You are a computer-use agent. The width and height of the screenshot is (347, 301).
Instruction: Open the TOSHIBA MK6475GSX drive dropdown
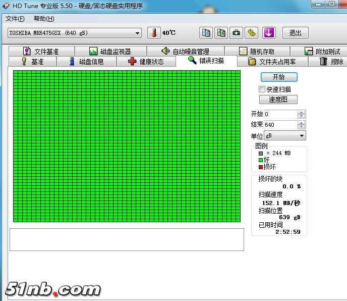pos(75,33)
